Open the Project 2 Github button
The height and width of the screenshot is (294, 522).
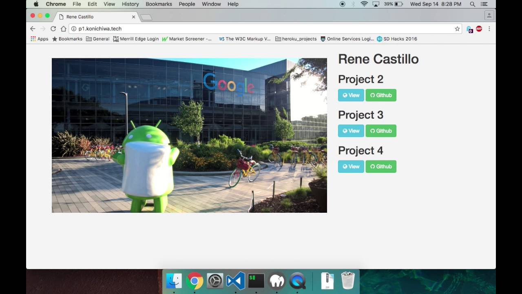[x=381, y=95]
